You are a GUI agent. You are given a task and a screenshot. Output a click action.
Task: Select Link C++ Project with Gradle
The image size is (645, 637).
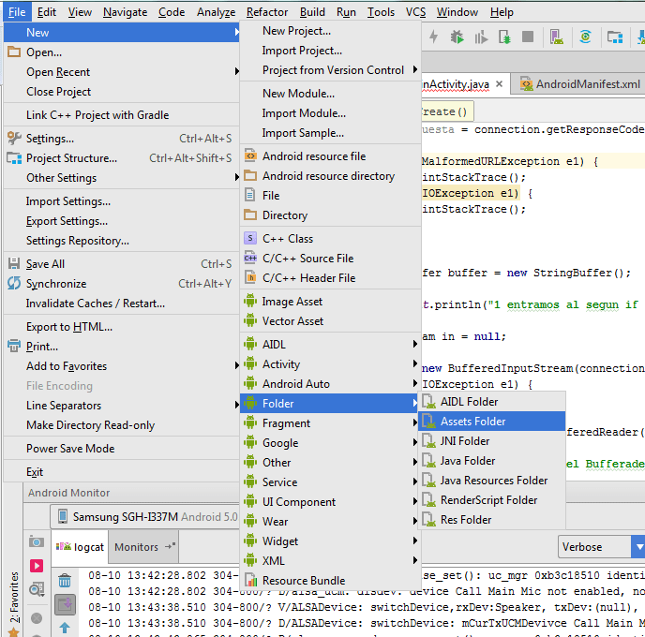(121, 114)
